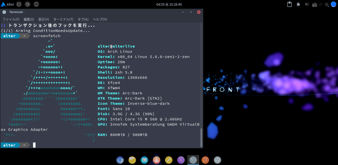Screen dimensions: 338x165
Task: Open 表示(V) menu in Terminal
Action: click(44, 19)
